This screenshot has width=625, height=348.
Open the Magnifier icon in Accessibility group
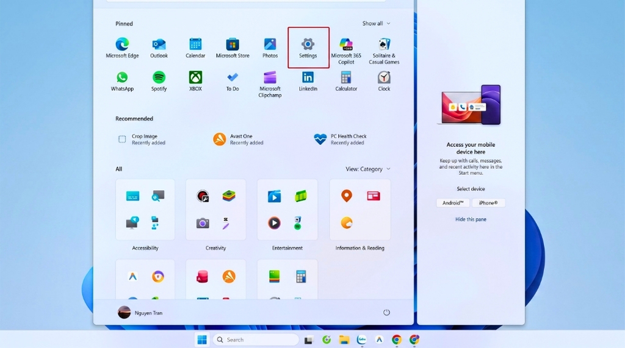(x=158, y=196)
